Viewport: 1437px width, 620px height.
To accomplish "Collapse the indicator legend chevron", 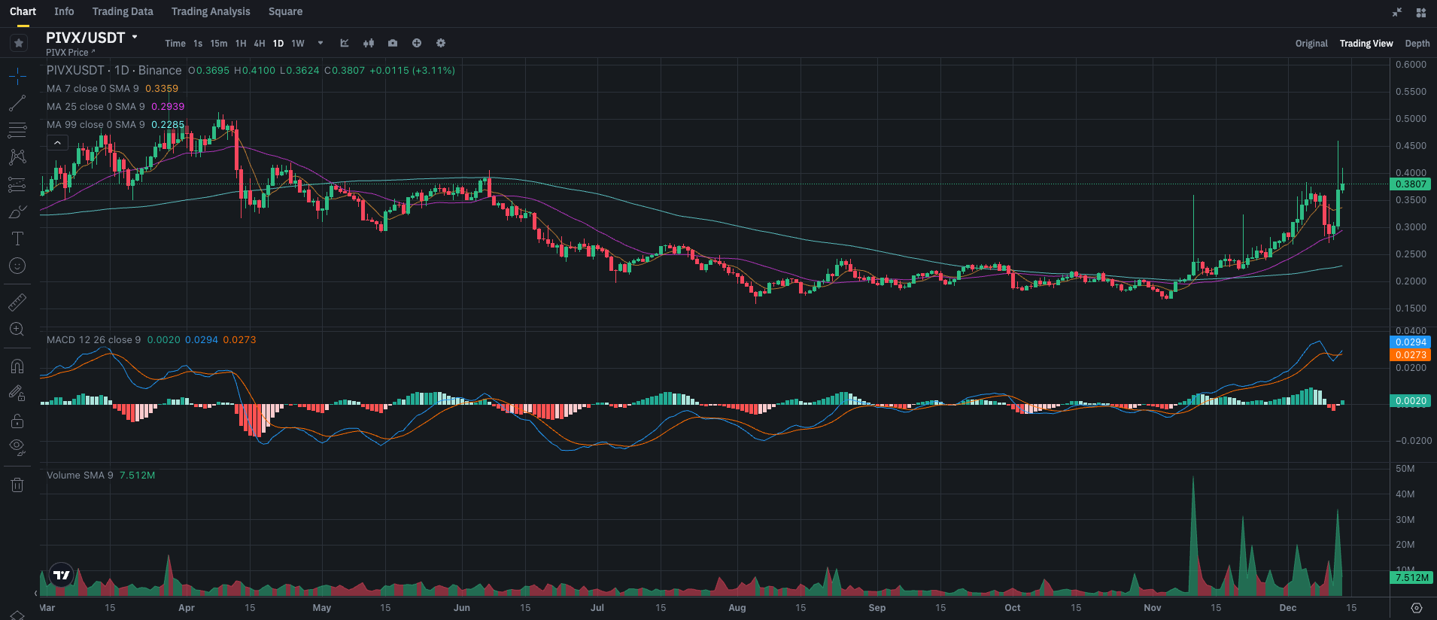I will pyautogui.click(x=57, y=143).
